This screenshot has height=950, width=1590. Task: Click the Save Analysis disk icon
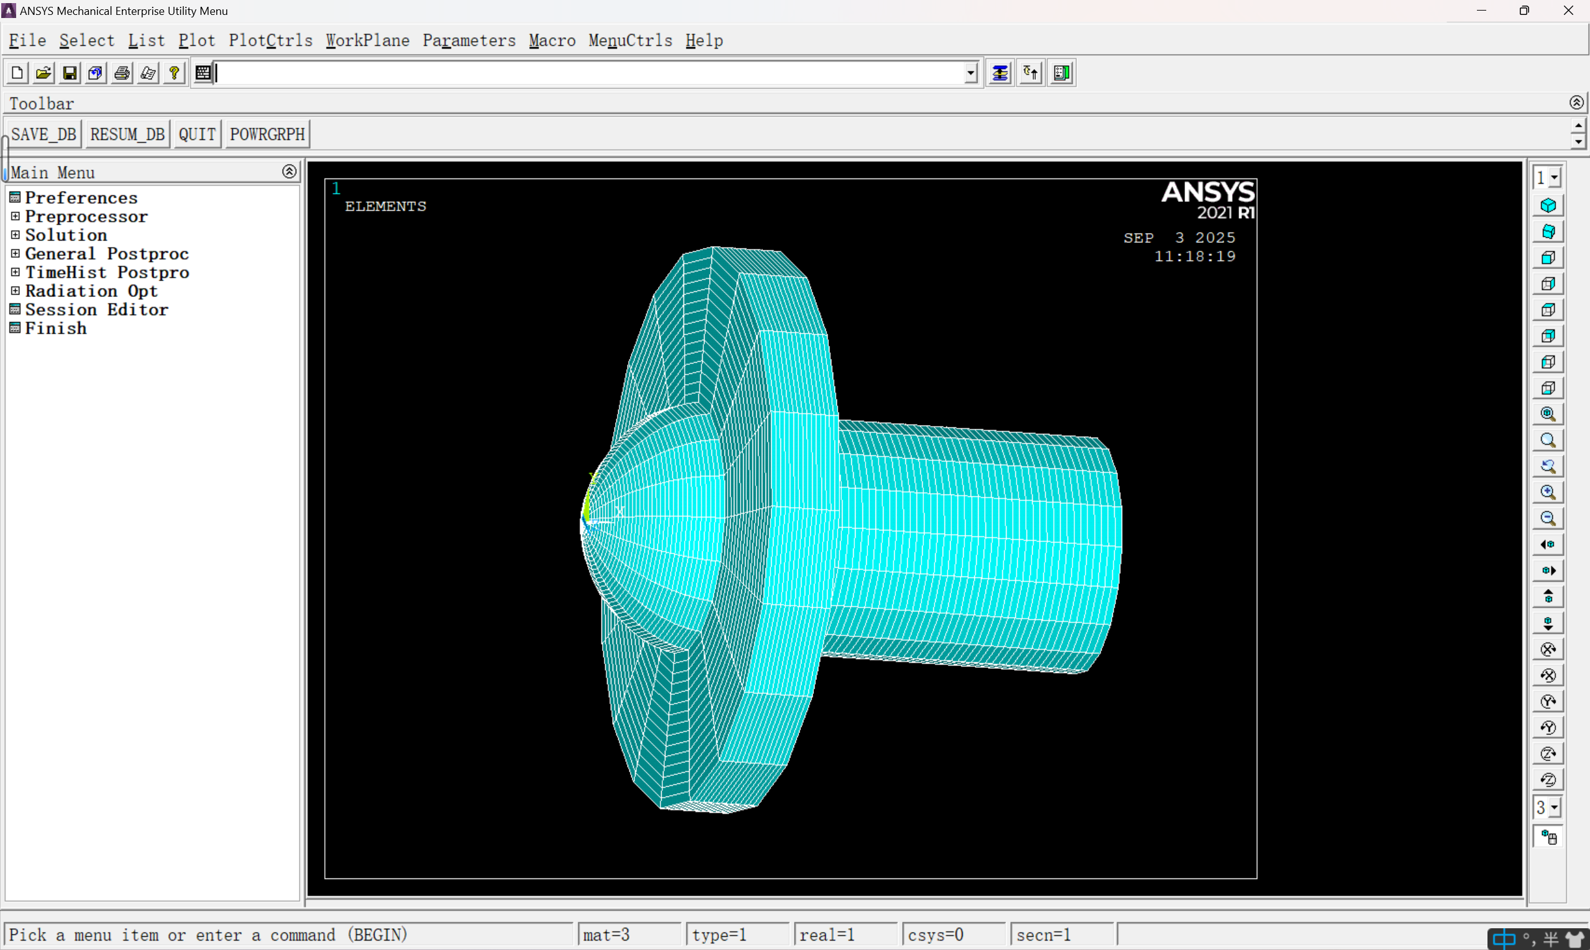tap(69, 73)
